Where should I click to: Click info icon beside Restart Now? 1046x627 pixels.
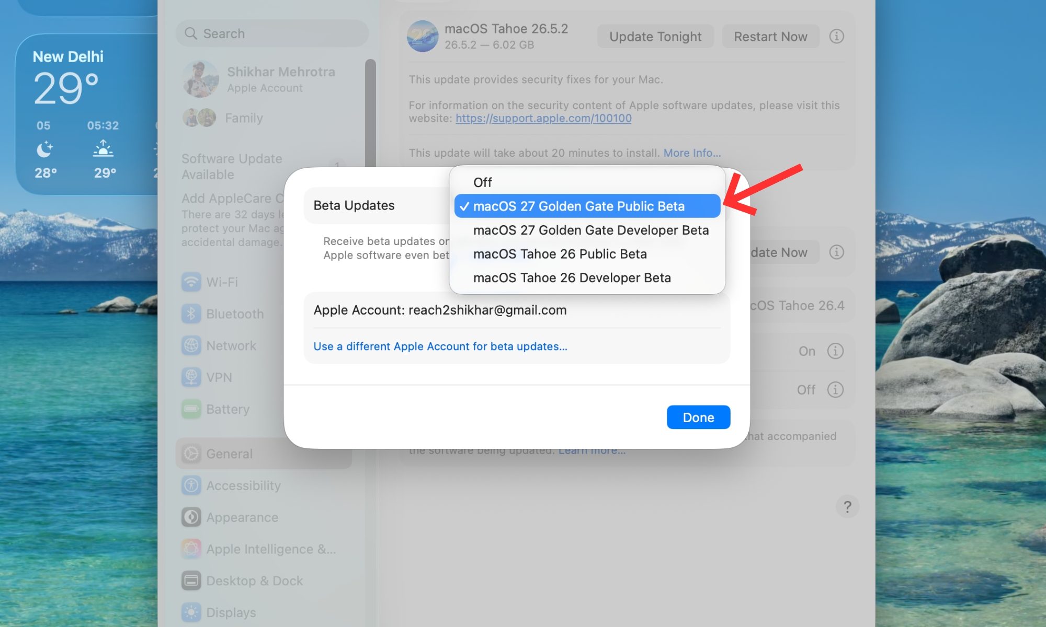pos(837,37)
